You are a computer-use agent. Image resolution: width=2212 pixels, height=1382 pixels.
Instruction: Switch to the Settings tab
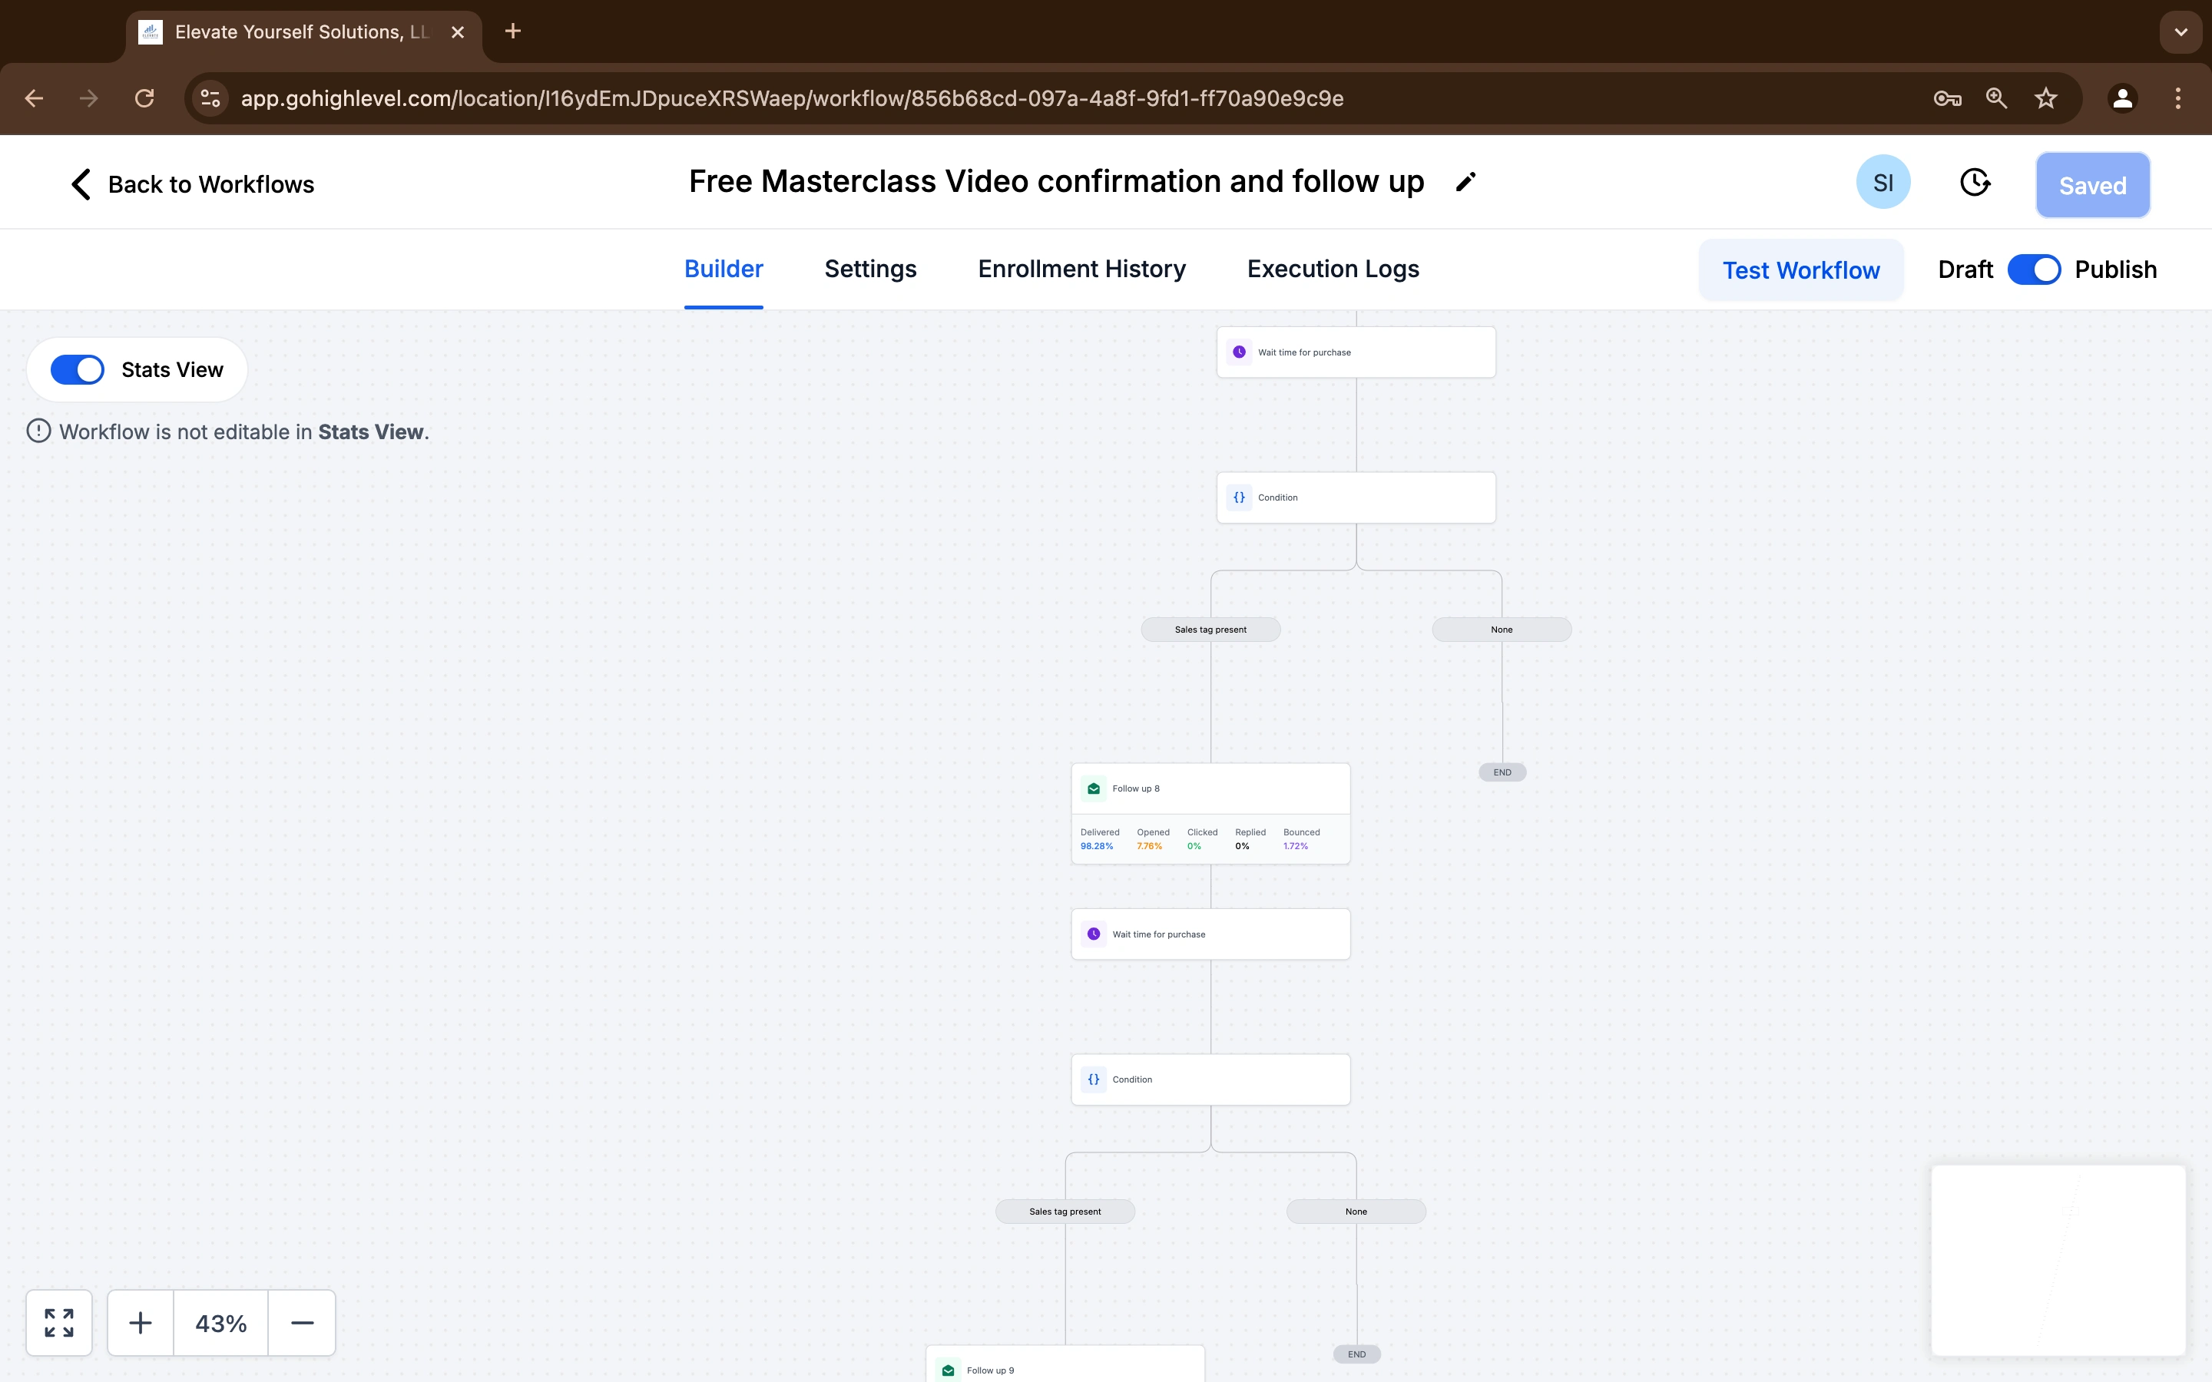870,269
